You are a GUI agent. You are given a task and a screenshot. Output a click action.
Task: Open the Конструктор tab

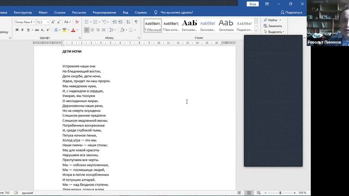(x=23, y=13)
